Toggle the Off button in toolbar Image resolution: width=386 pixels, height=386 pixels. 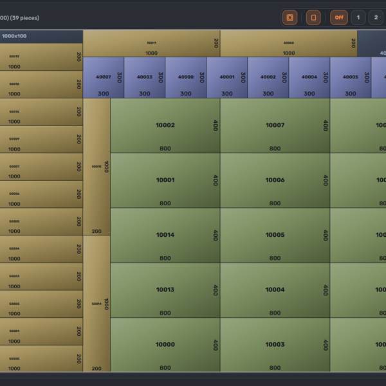coord(339,17)
